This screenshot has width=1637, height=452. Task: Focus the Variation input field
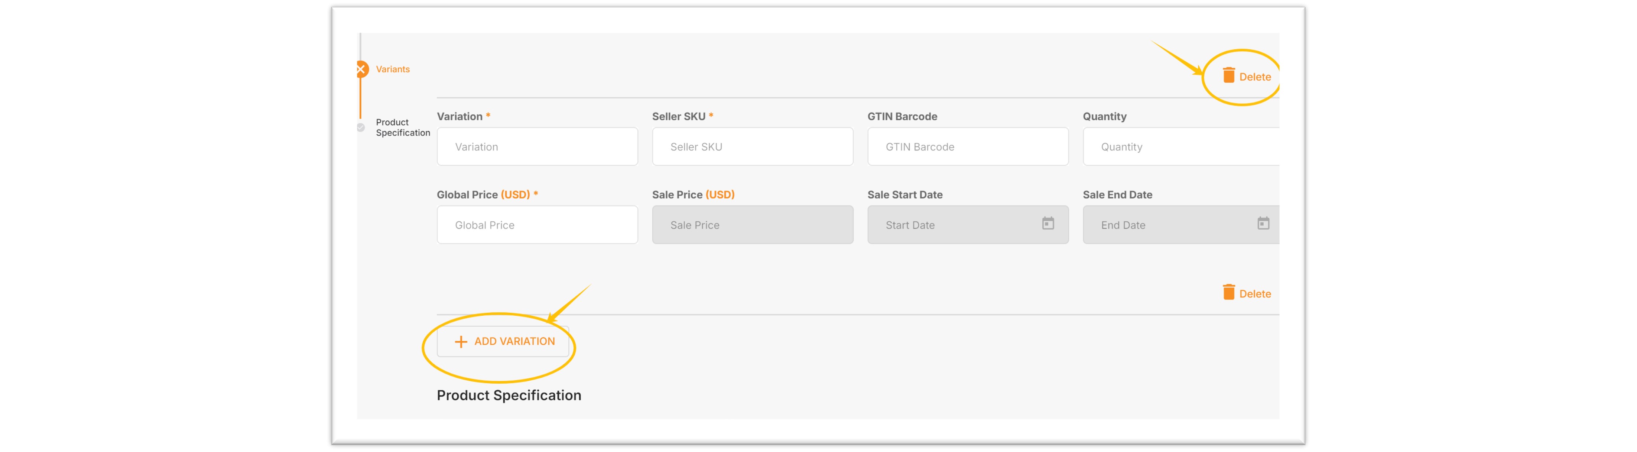click(537, 147)
